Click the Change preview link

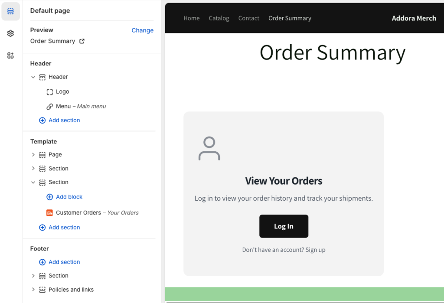[142, 30]
